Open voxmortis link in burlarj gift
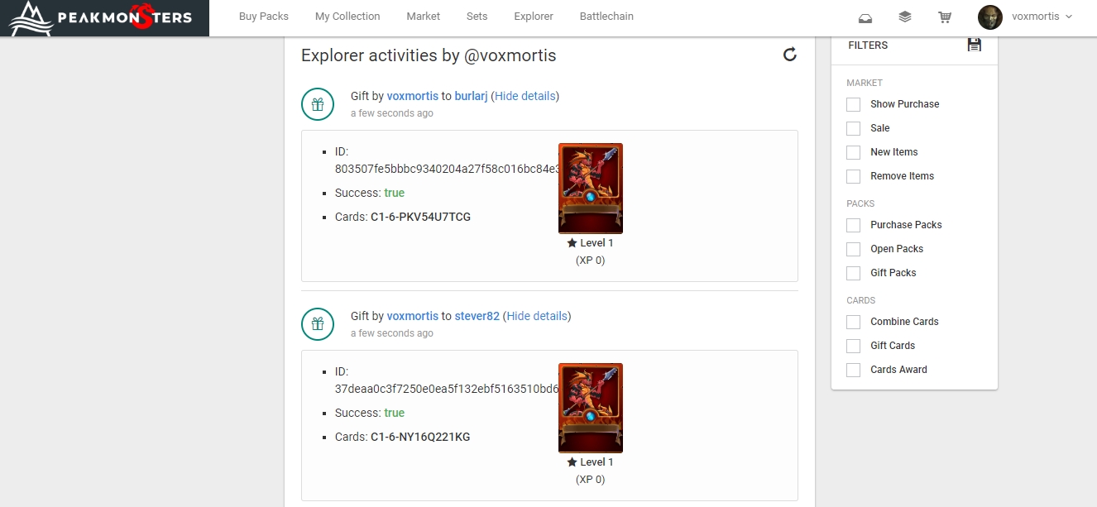This screenshot has height=507, width=1097. click(x=413, y=96)
